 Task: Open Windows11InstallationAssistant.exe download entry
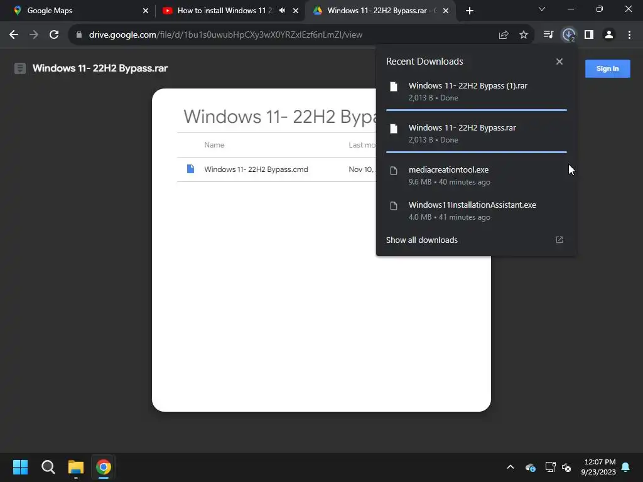[x=476, y=211]
